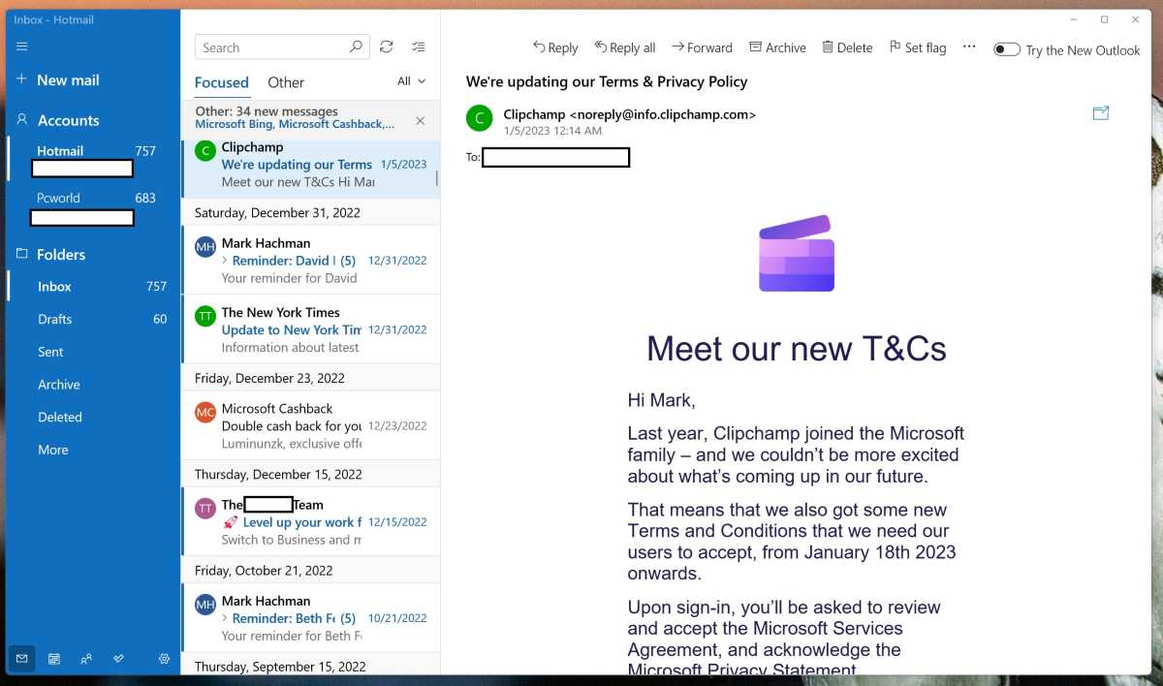Viewport: 1163px width, 686px height.
Task: Open mail Settings gear
Action: [164, 659]
